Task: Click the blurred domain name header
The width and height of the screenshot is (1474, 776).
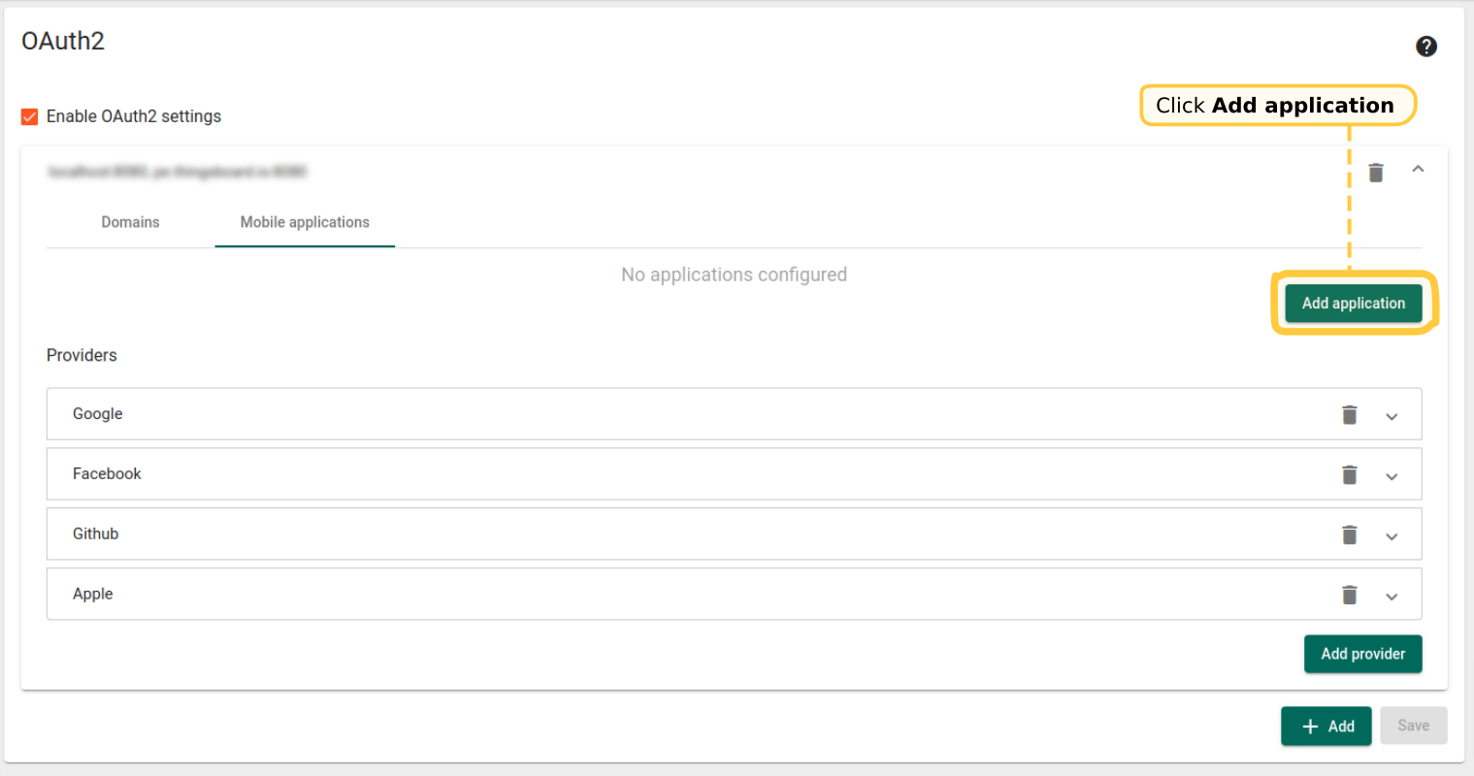Action: 178,172
